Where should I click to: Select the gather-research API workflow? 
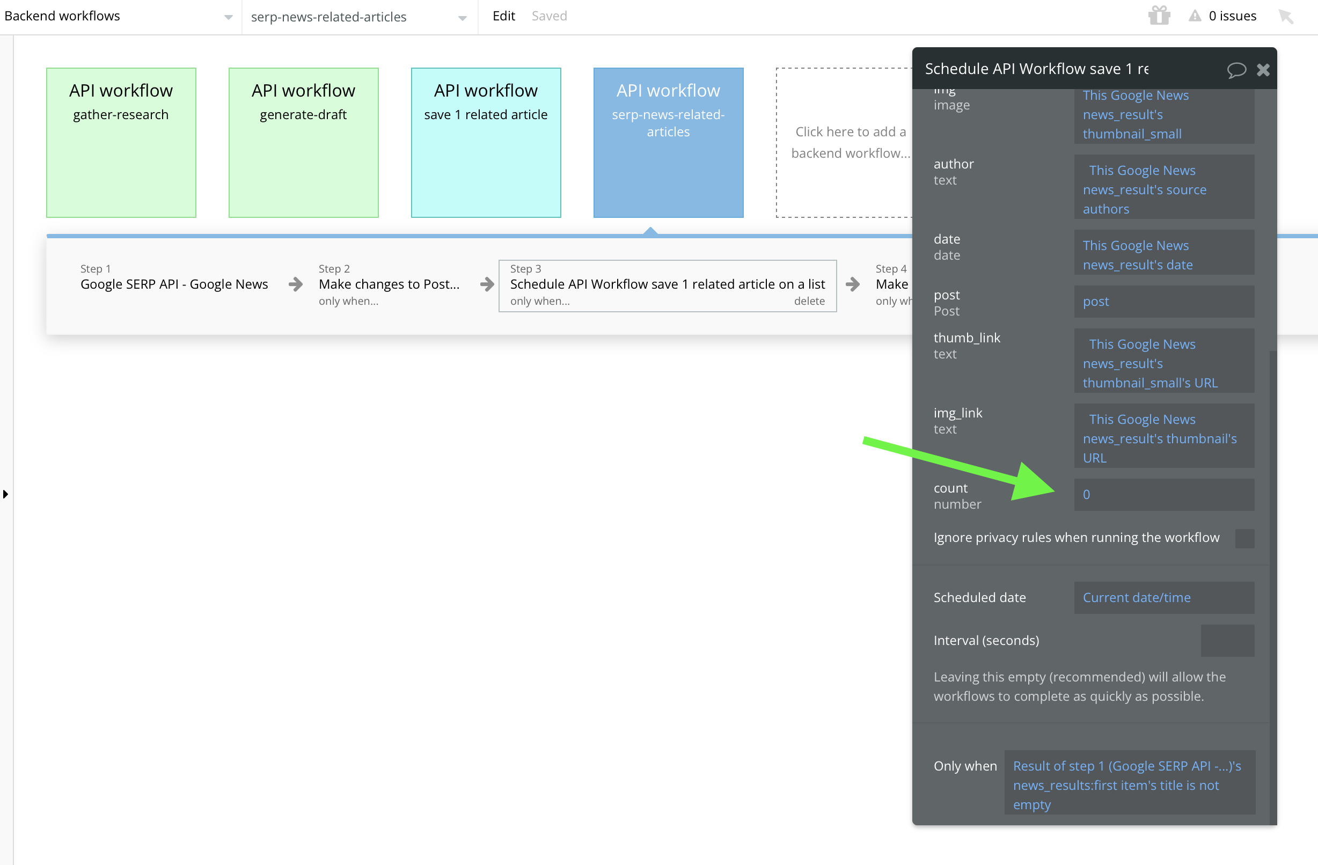coord(121,143)
